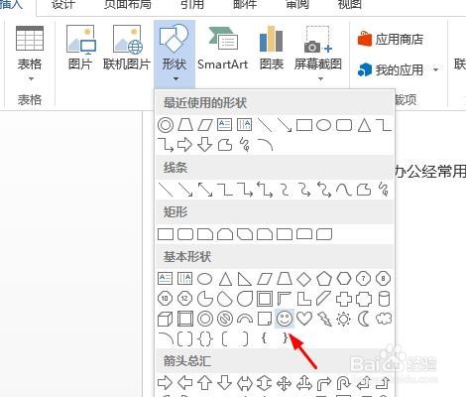This screenshot has height=397, width=466.
Task: Open the 视图 view tab
Action: (x=349, y=5)
